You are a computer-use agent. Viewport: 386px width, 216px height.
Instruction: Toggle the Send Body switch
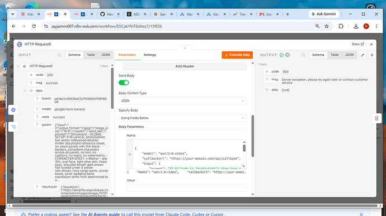[124, 83]
